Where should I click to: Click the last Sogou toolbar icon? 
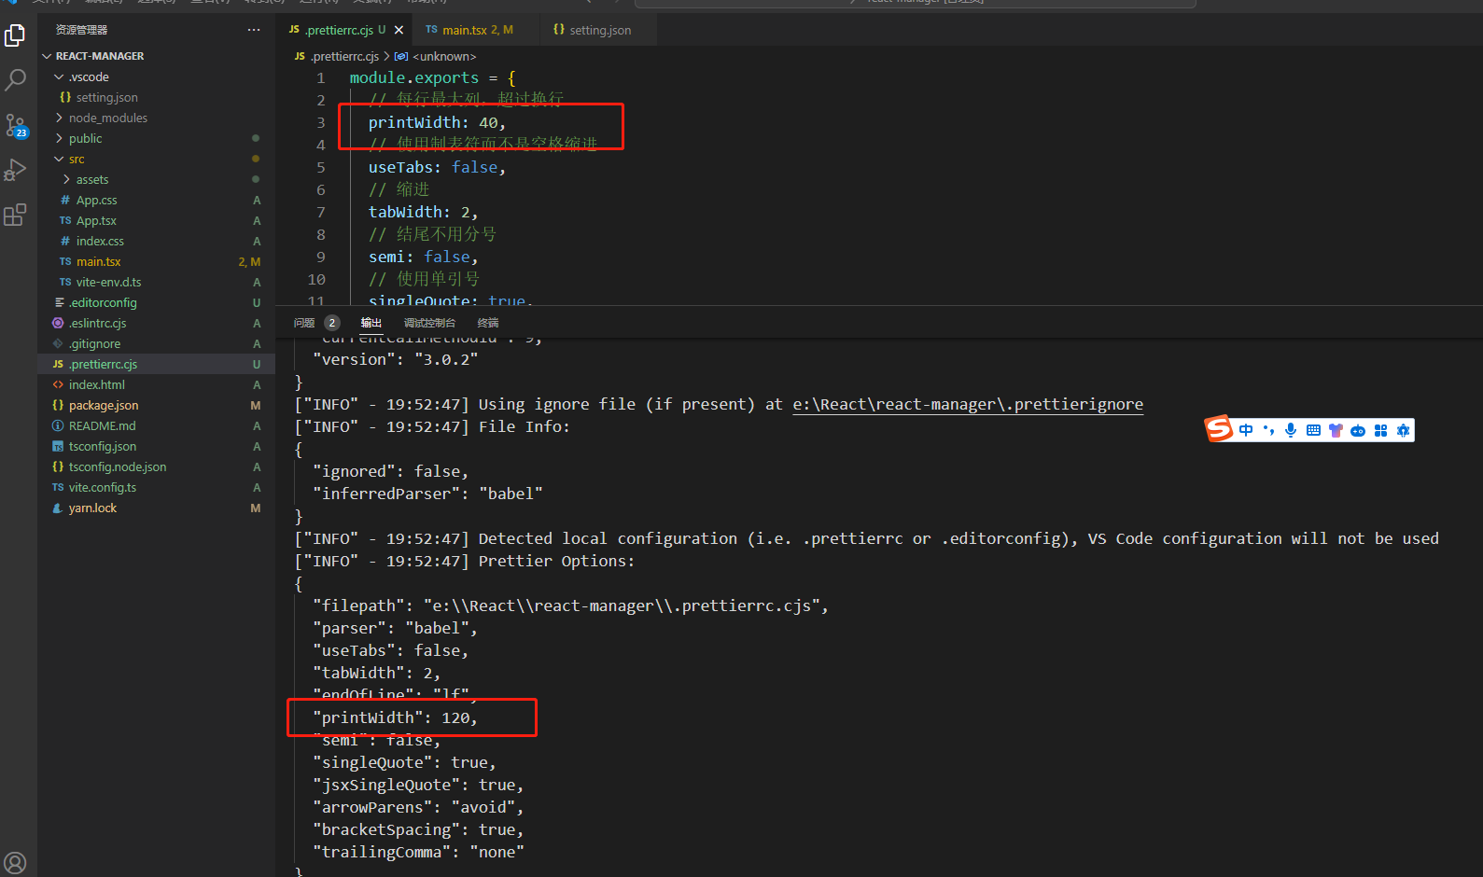pyautogui.click(x=1403, y=430)
